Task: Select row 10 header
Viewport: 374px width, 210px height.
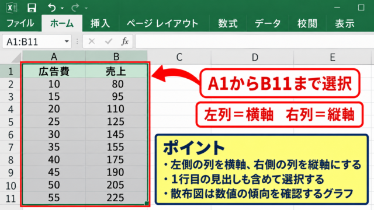Action: tap(11, 185)
